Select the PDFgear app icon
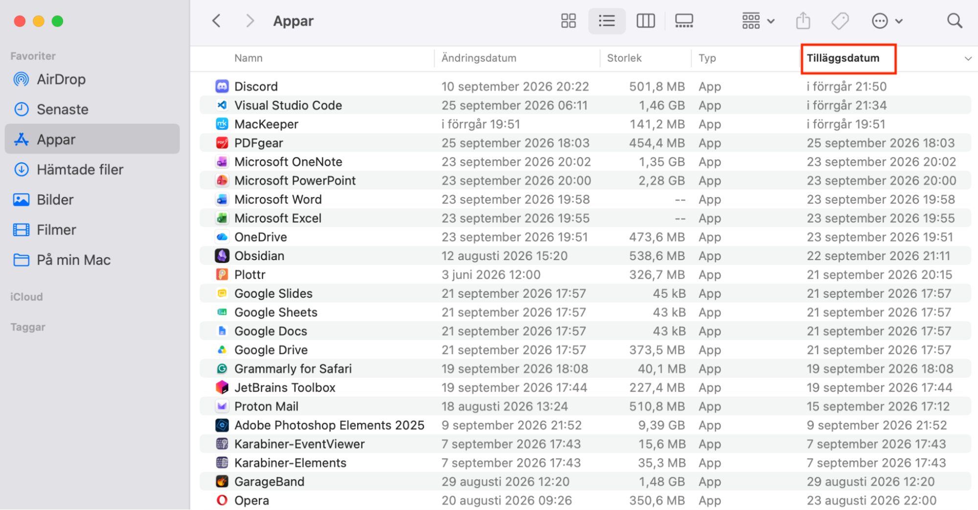The image size is (978, 510). 222,143
